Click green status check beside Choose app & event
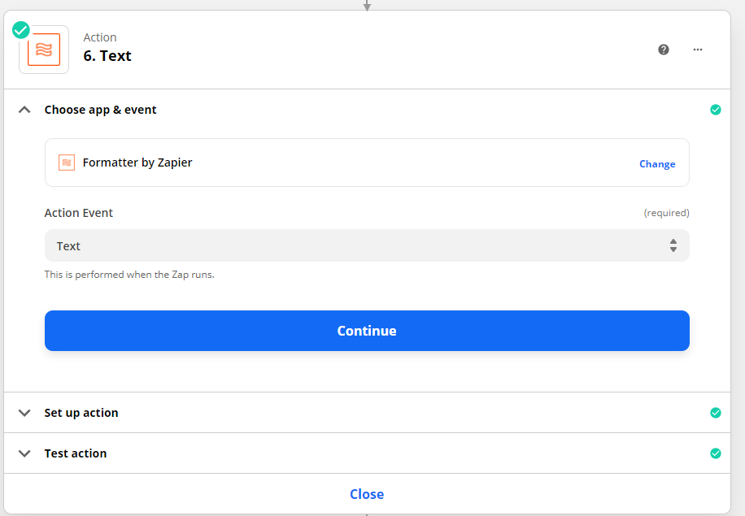The image size is (745, 516). tap(715, 110)
